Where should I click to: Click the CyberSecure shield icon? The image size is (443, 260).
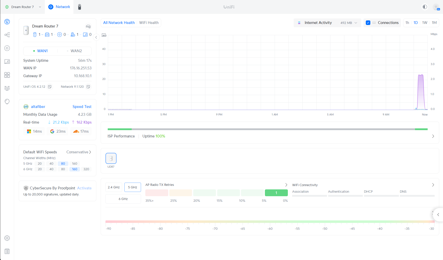coord(26,188)
